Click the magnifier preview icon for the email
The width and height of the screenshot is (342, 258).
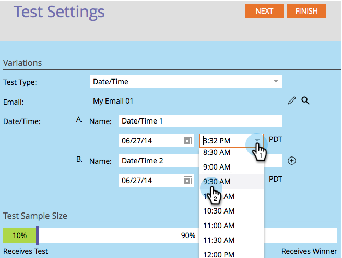(305, 101)
